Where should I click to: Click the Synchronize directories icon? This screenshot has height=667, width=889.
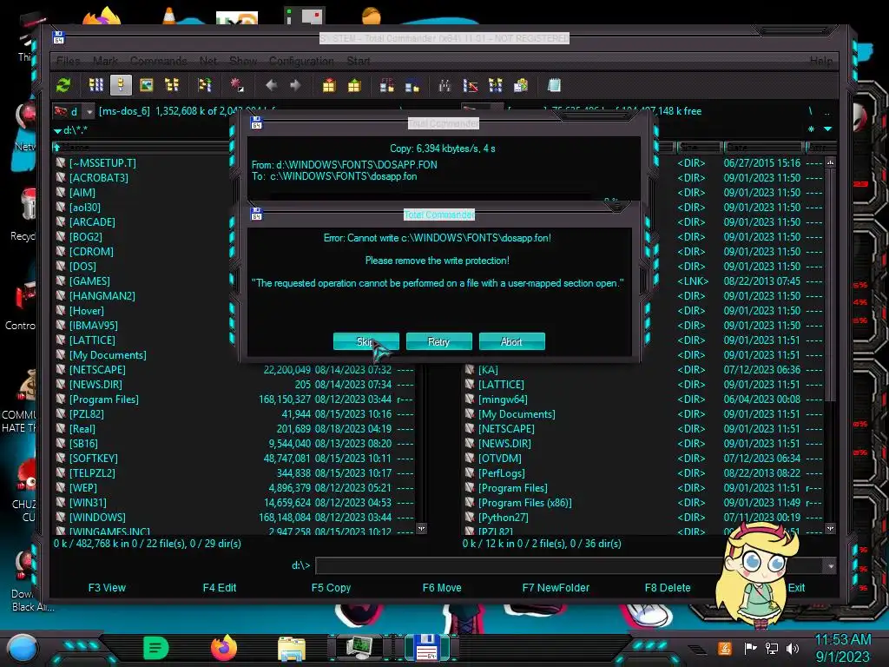(x=496, y=86)
